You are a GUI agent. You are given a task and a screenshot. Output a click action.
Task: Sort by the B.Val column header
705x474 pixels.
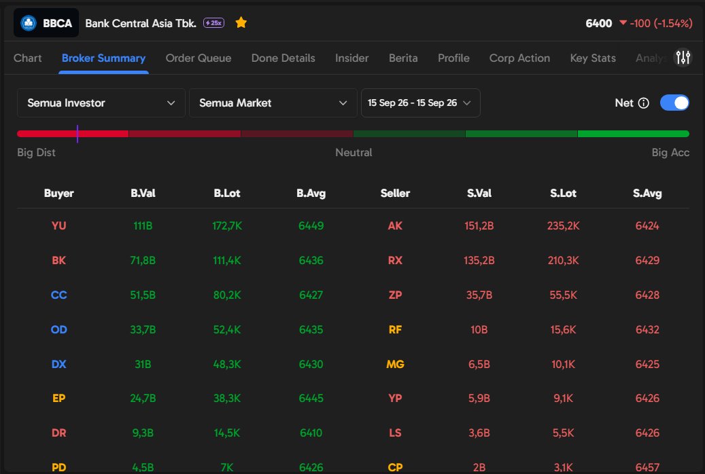coord(143,193)
